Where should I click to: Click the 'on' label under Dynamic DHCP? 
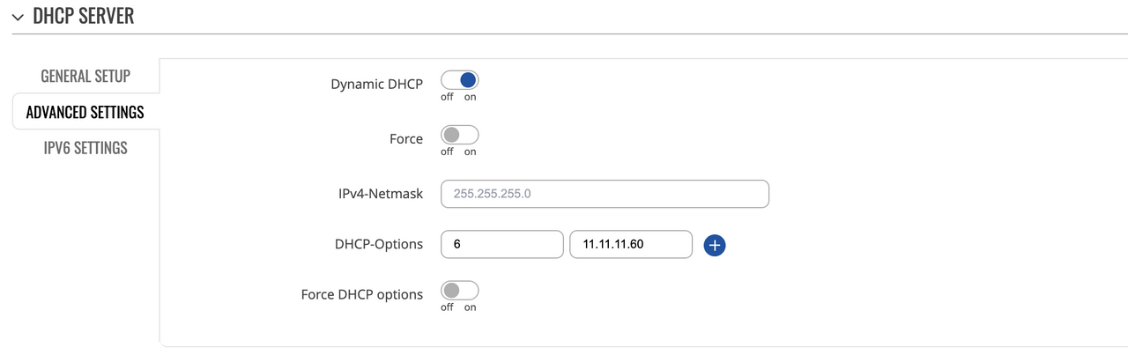(471, 97)
